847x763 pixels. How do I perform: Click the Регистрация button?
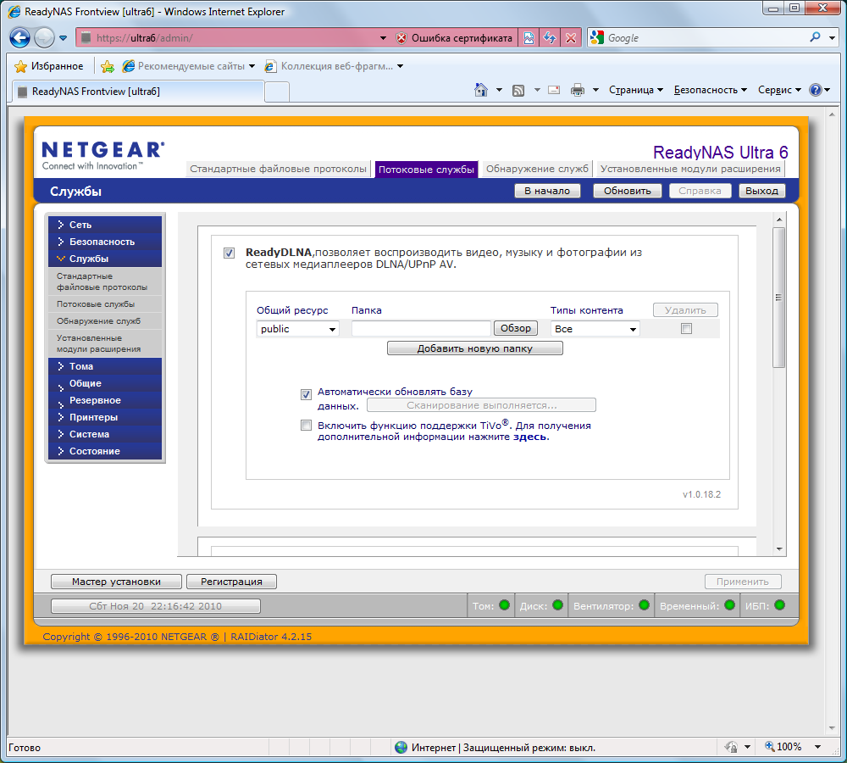coord(231,582)
